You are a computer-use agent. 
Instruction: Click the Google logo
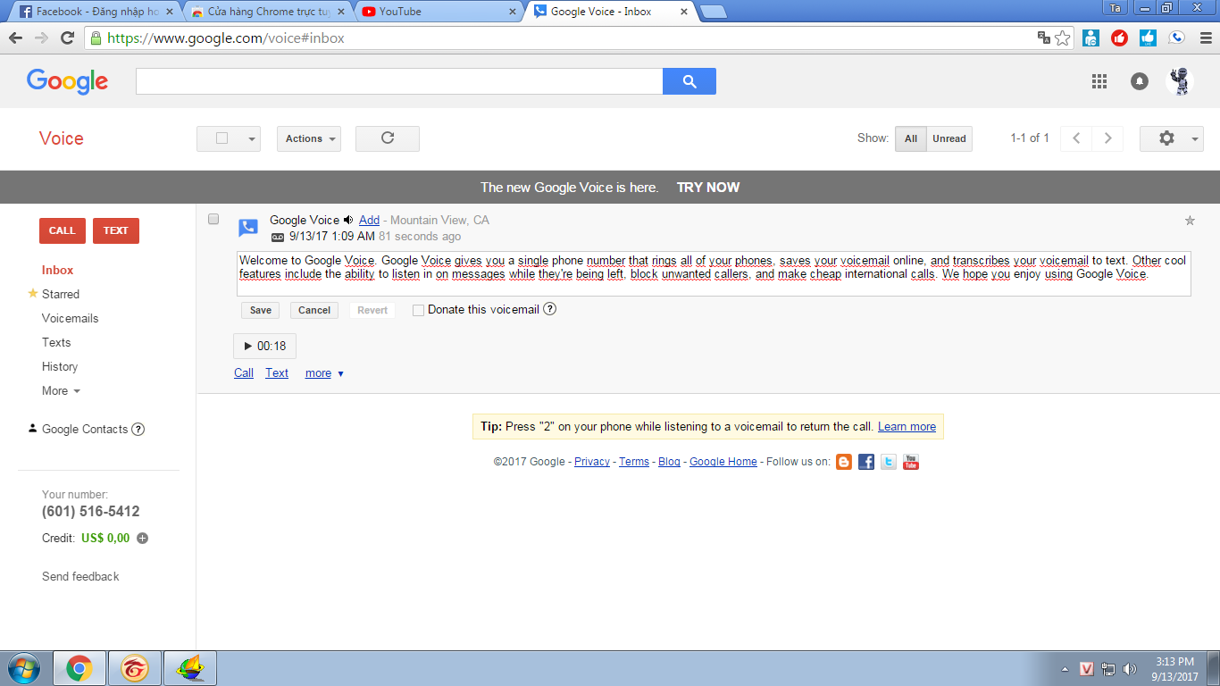[68, 81]
